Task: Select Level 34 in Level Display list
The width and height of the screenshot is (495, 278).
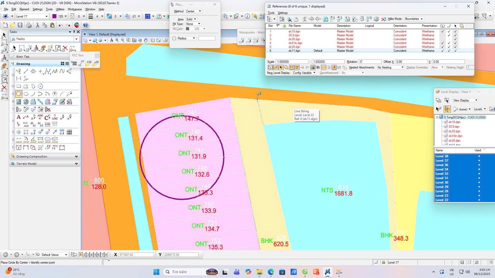Action: (x=442, y=170)
